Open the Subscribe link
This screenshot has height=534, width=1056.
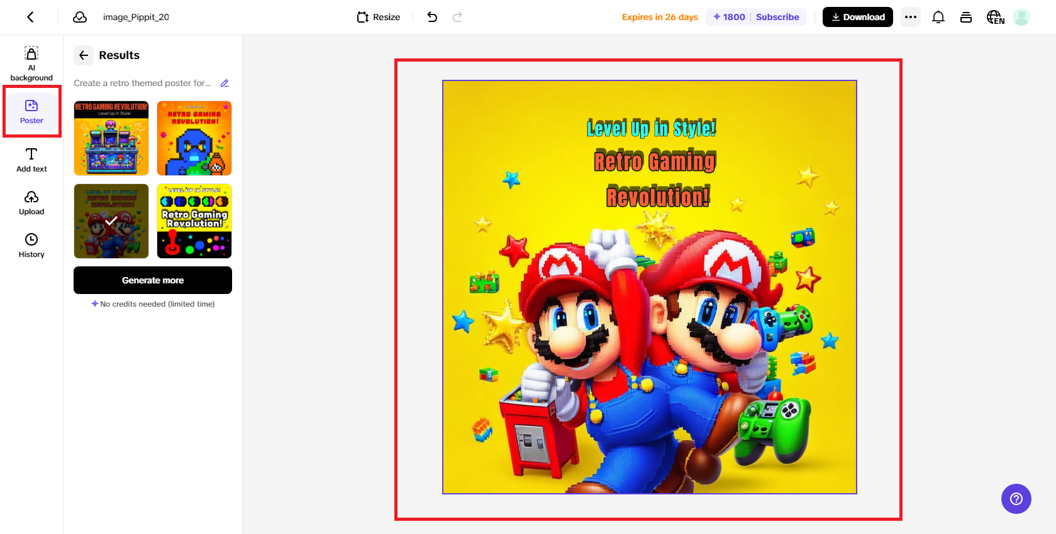tap(777, 17)
